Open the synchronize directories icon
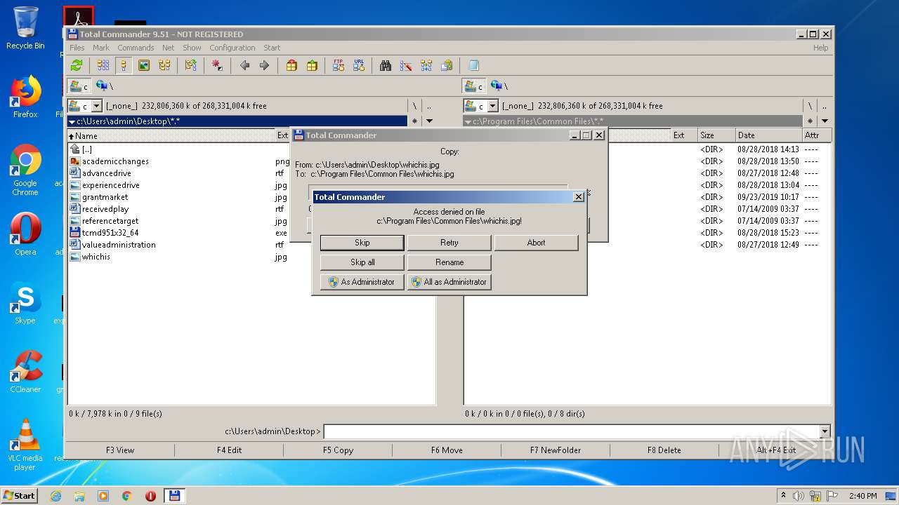The height and width of the screenshot is (505, 899). pos(426,65)
